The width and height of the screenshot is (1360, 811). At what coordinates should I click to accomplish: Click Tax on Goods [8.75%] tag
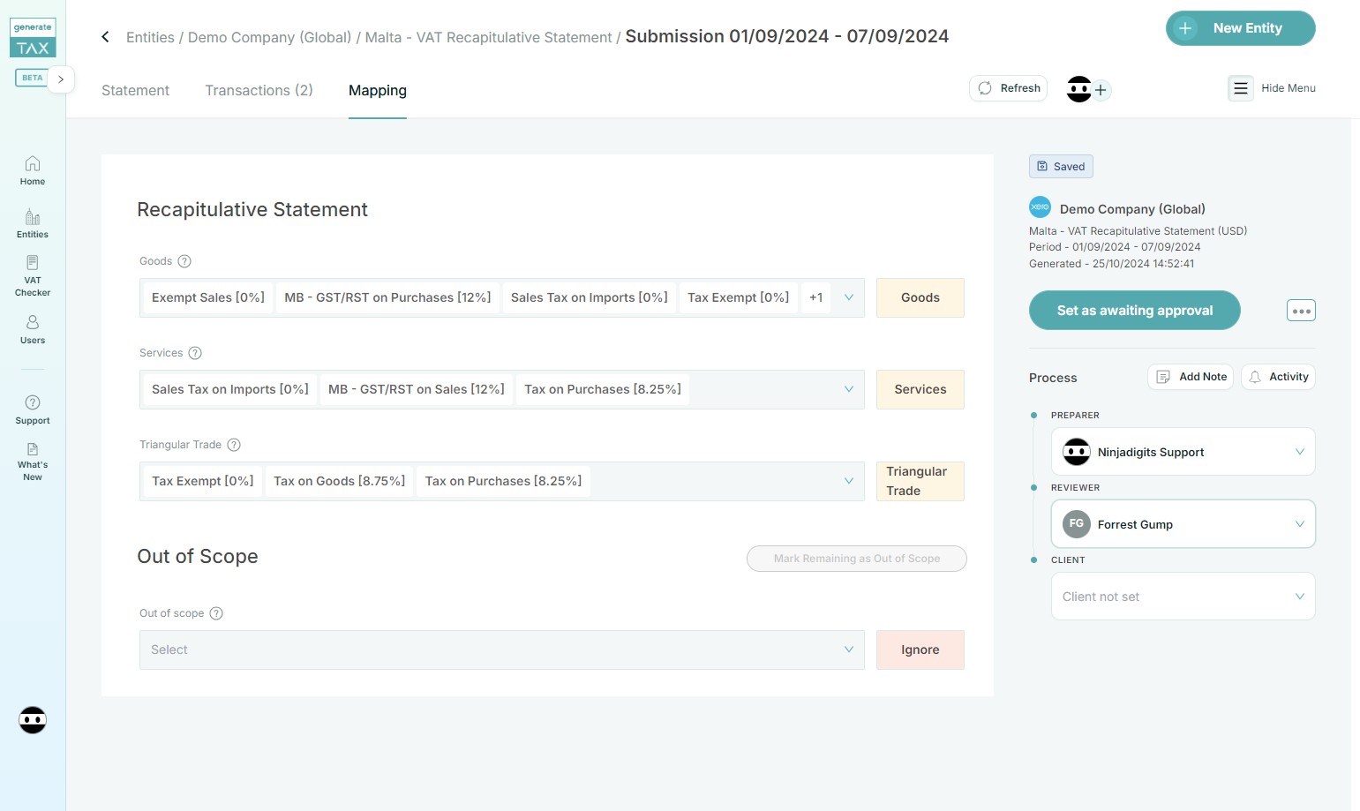(x=339, y=481)
